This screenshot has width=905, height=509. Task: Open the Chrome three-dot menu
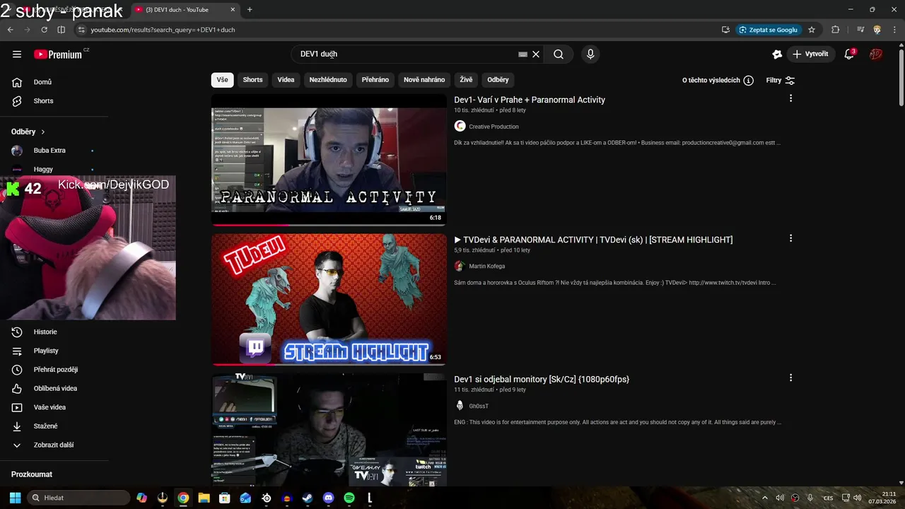(894, 30)
